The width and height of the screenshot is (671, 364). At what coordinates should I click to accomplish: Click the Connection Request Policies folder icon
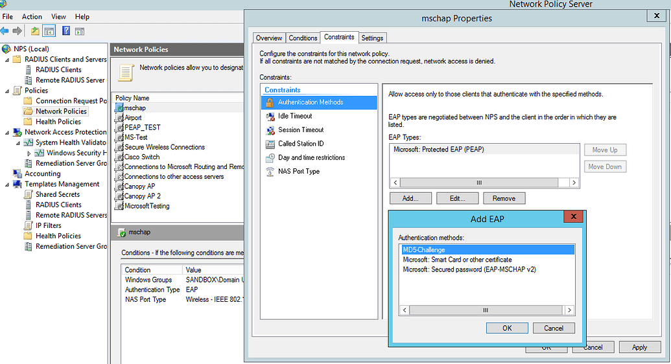29,101
